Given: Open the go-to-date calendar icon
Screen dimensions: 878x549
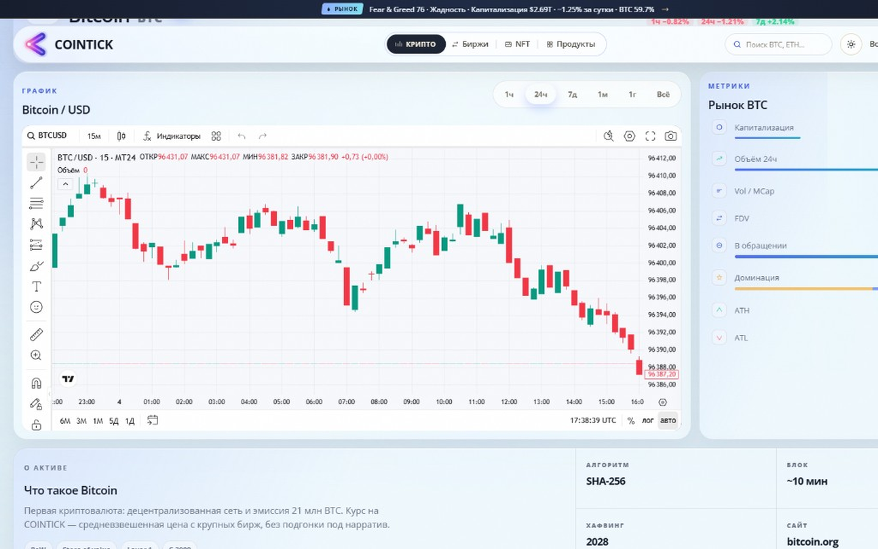Looking at the screenshot, I should pos(152,420).
